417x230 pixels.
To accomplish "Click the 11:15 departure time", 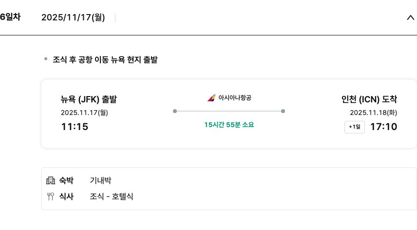I will click(75, 127).
